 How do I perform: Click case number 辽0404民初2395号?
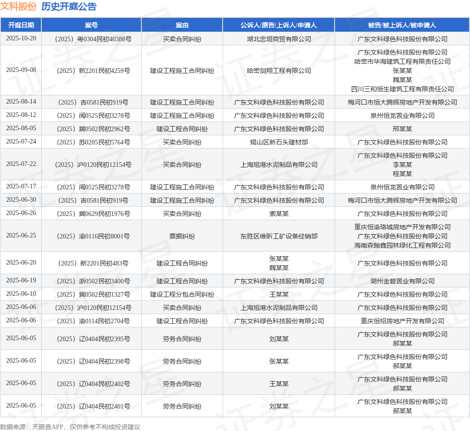click(93, 339)
